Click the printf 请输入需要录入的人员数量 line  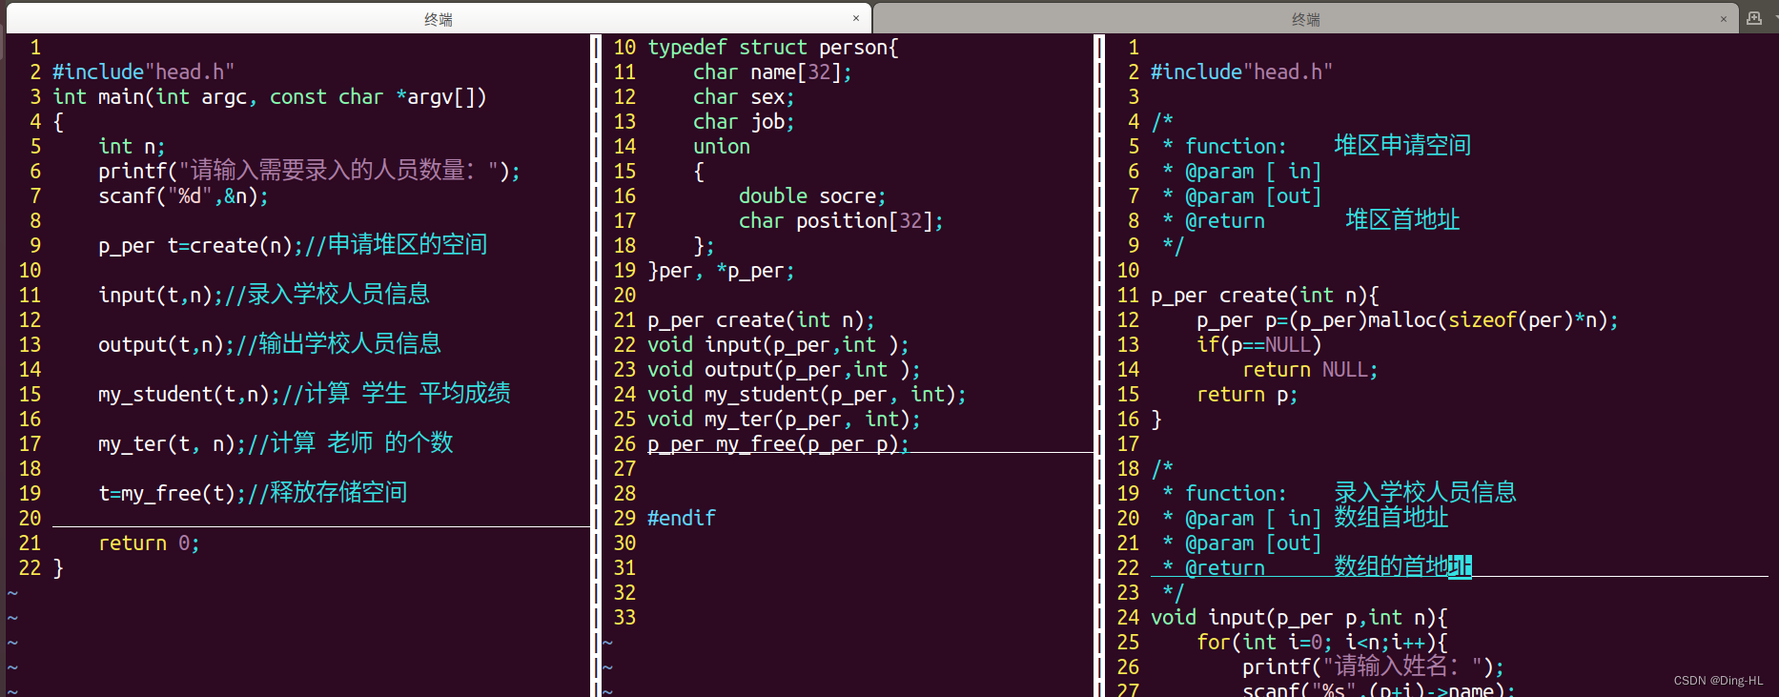[309, 171]
